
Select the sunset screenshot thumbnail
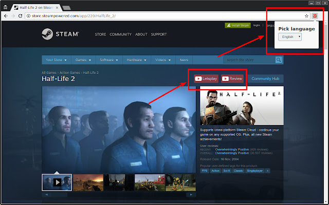[x=88, y=182]
